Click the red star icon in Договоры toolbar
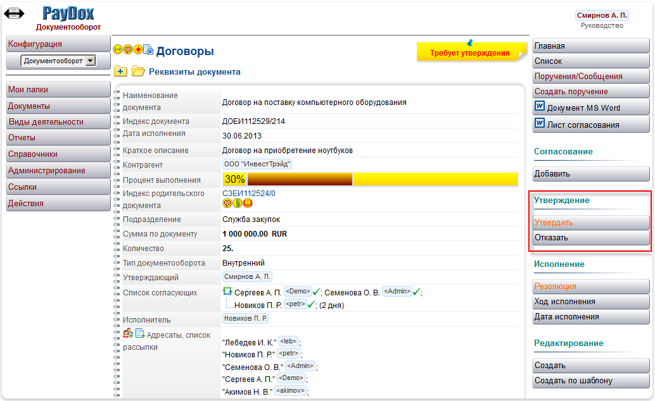 (137, 49)
